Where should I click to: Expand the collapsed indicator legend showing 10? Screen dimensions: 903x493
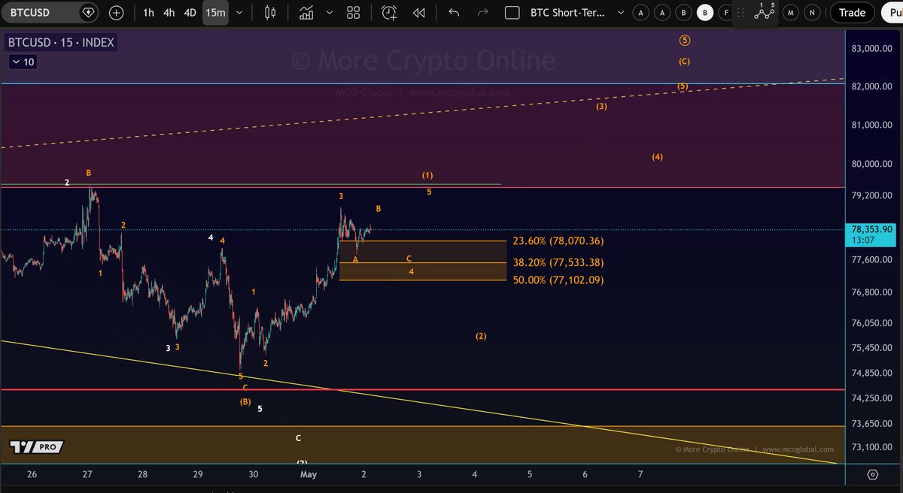tap(22, 62)
